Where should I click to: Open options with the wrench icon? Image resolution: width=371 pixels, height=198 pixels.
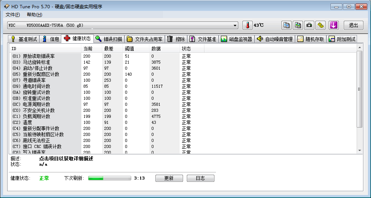coord(321,25)
